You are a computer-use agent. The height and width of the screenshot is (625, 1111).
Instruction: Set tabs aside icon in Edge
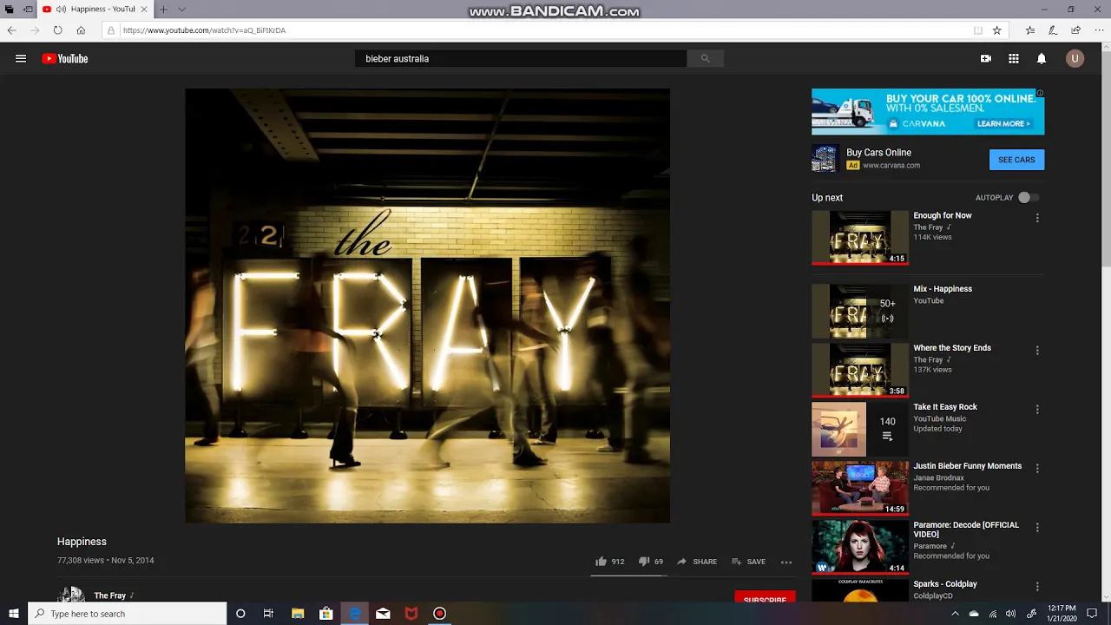pyautogui.click(x=28, y=10)
